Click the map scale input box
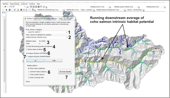 (x=17, y=7)
